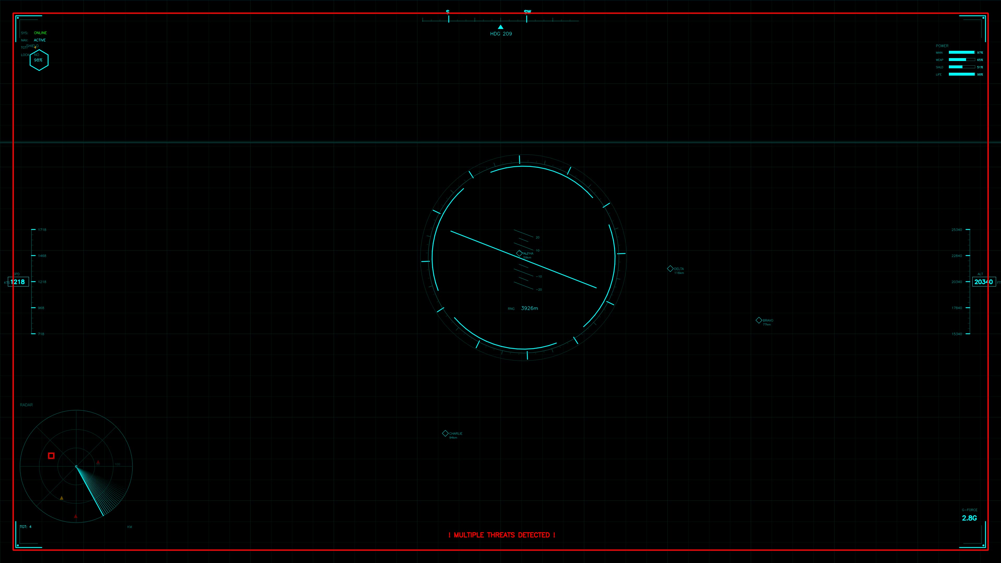Screen dimensions: 1001x563
Task: Toggle the NAV ACTIVE status indicator
Action: pos(40,40)
